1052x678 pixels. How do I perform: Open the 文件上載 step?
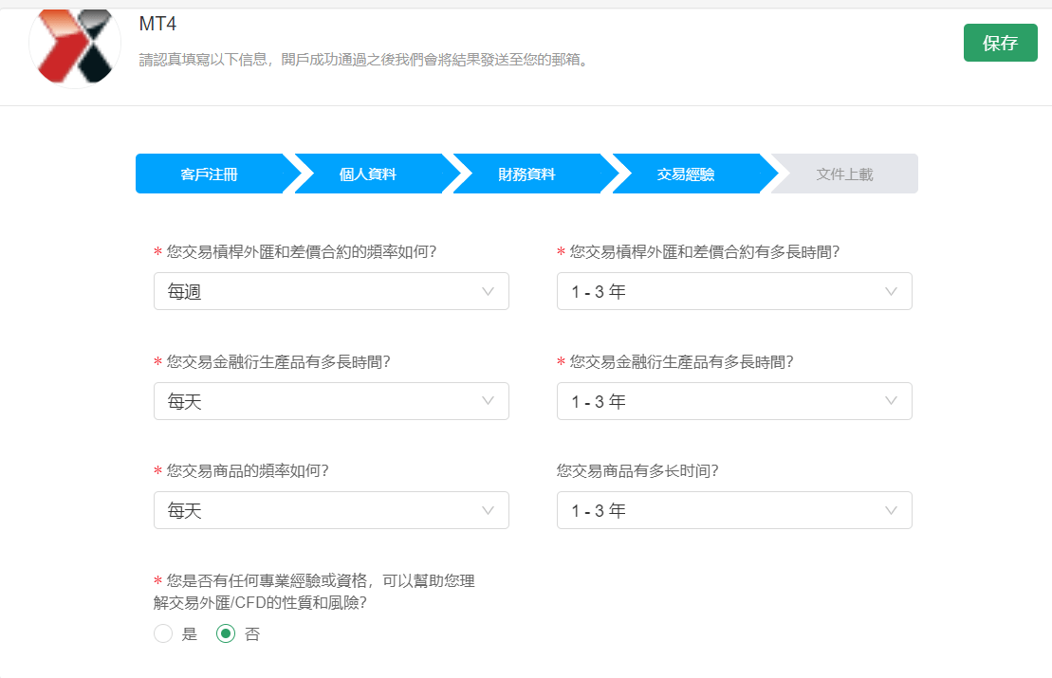(844, 174)
